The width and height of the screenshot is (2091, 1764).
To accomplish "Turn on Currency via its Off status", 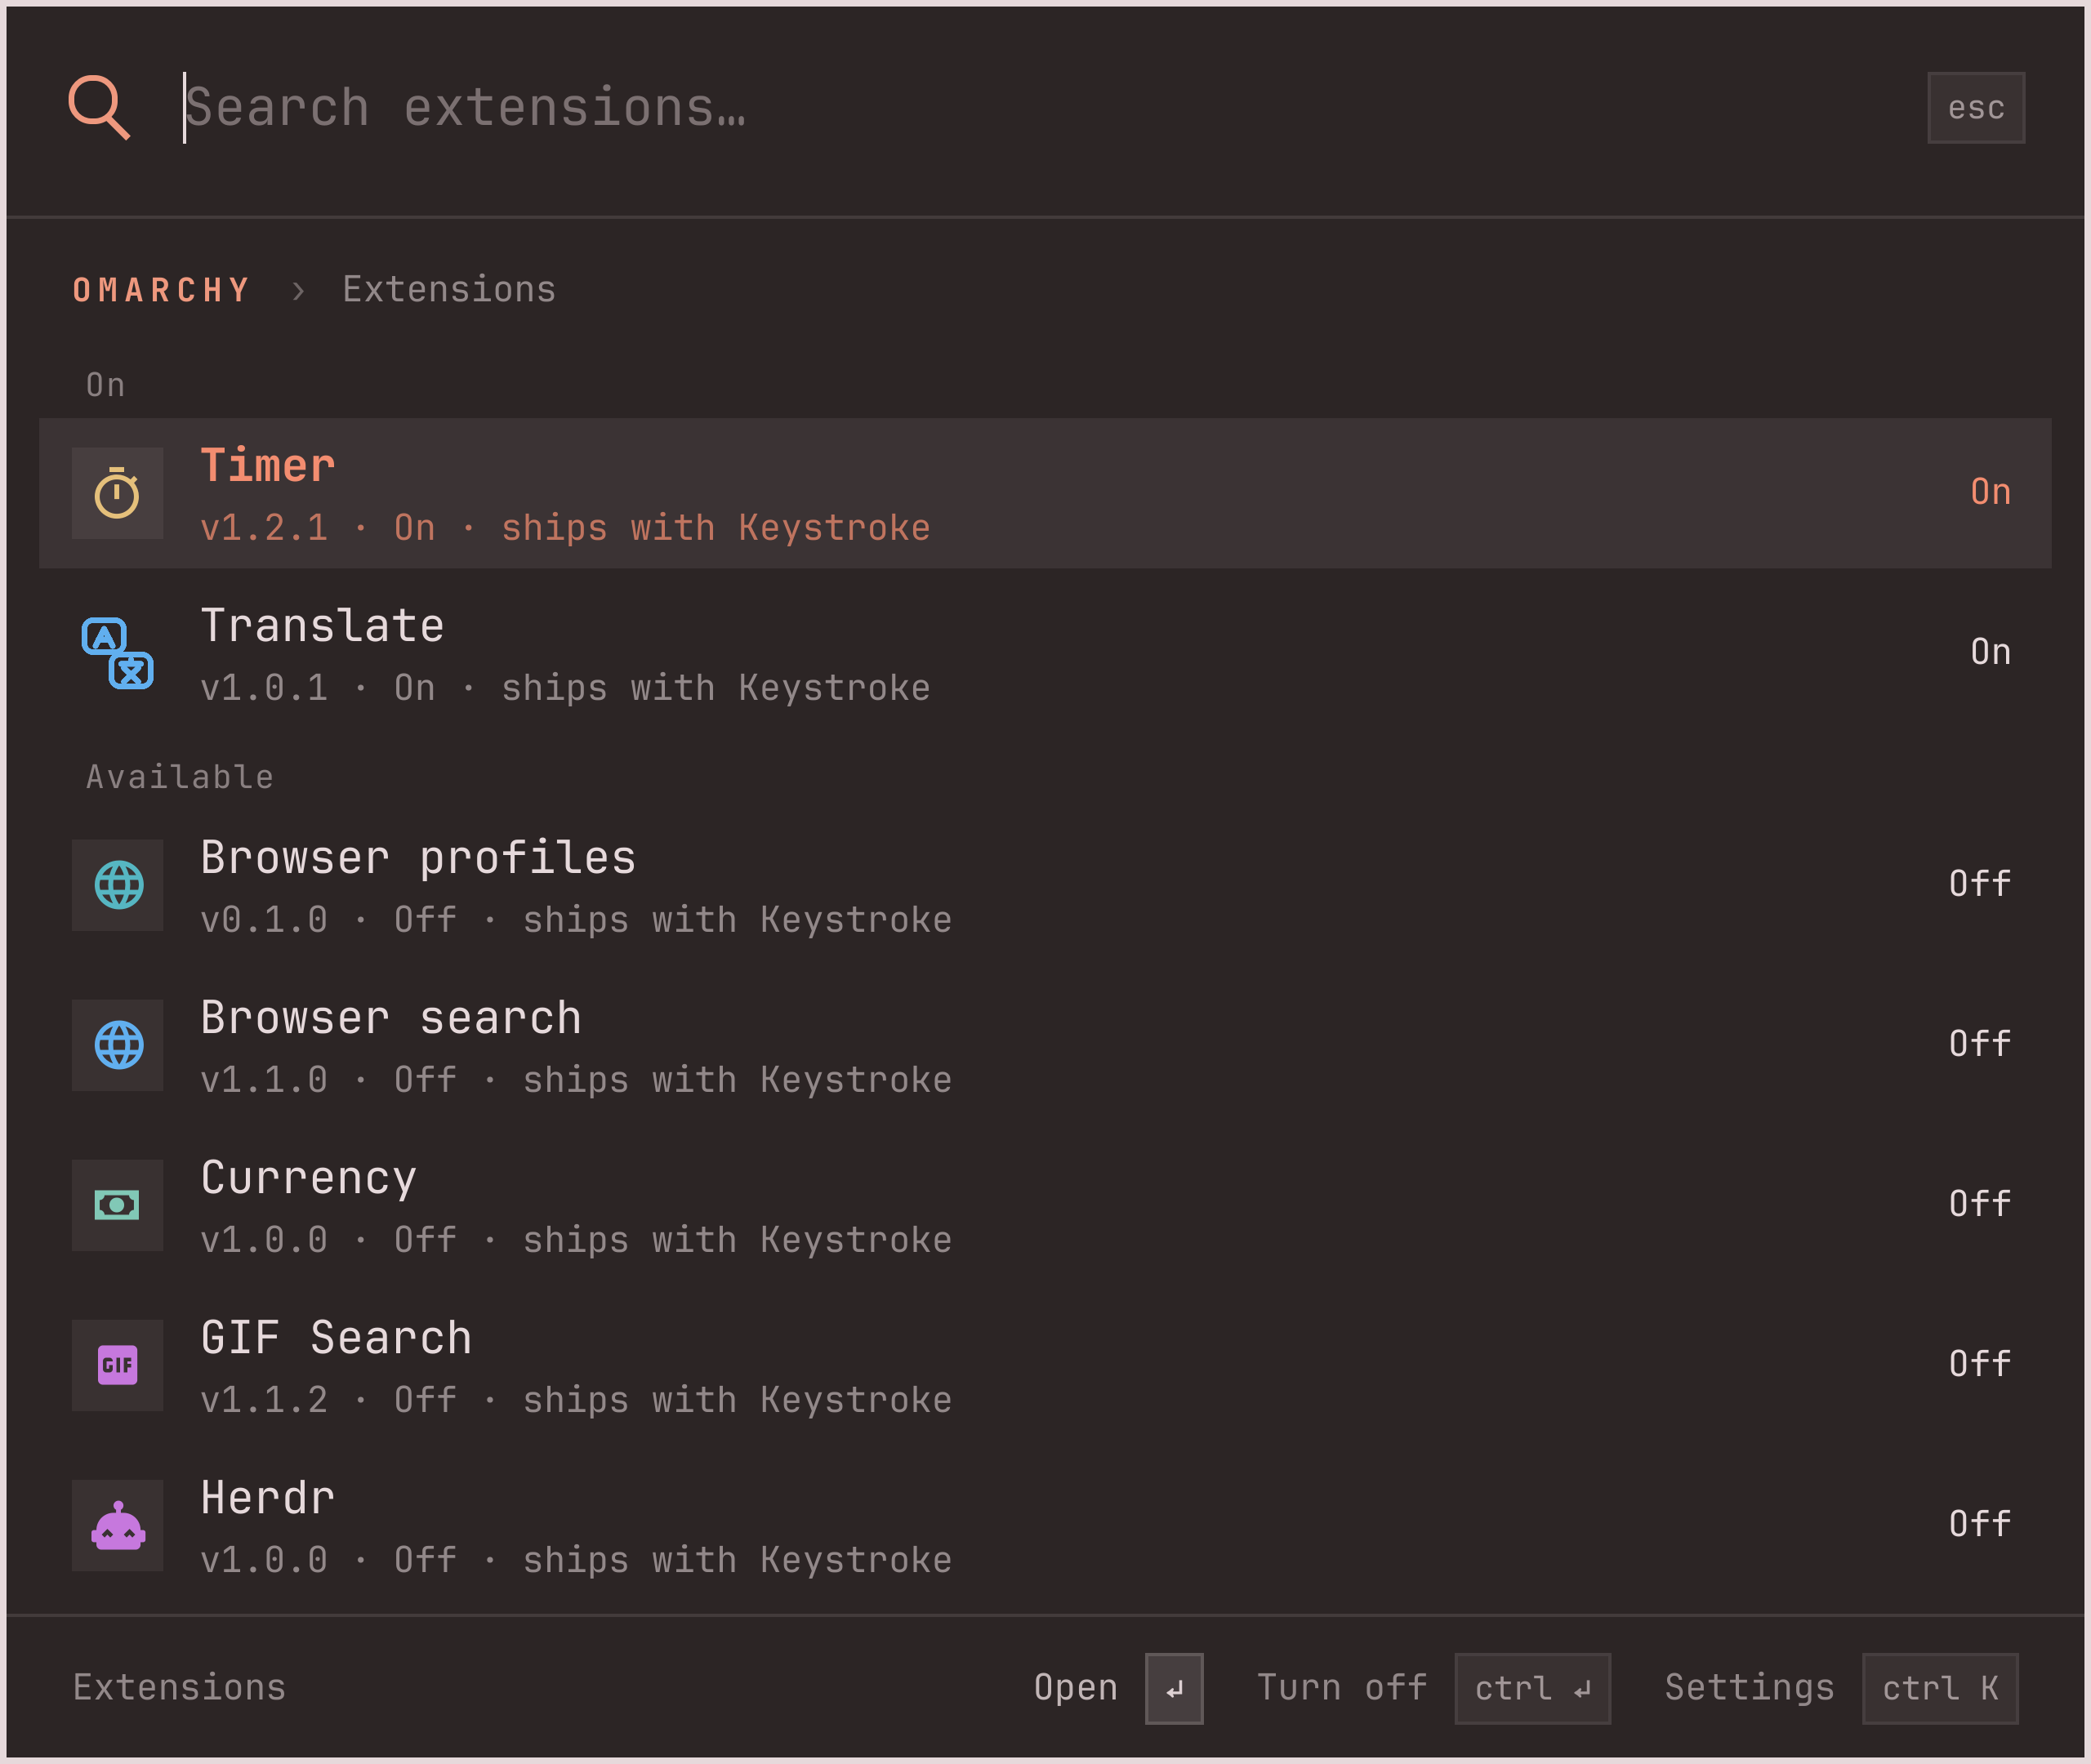I will pyautogui.click(x=1979, y=1204).
